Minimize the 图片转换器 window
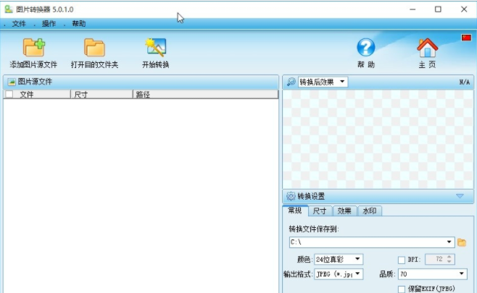The image size is (477, 293). [412, 9]
